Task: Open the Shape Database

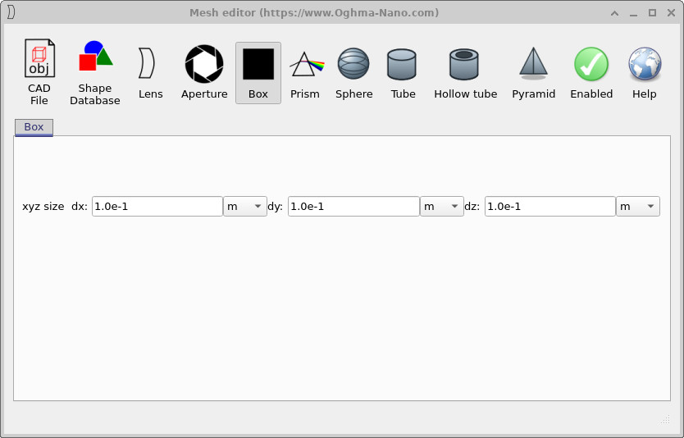Action: coord(95,72)
